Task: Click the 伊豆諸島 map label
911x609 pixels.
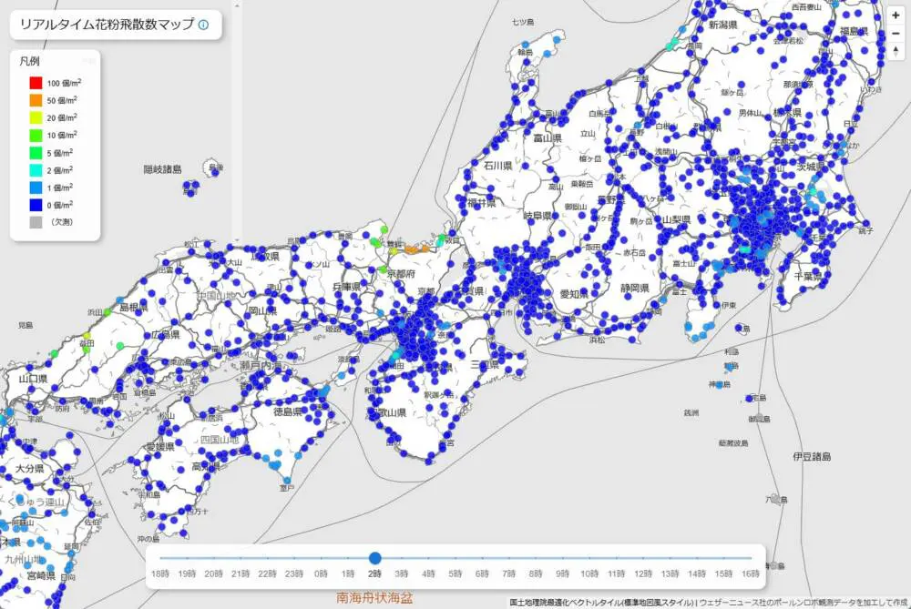Action: 812,457
